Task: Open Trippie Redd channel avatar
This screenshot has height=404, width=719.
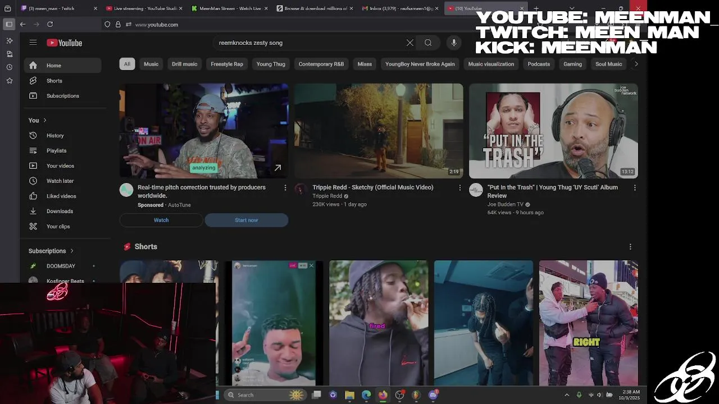Action: (301, 190)
